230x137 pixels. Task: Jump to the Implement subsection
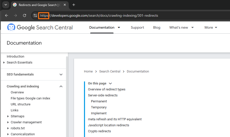coord(99,113)
